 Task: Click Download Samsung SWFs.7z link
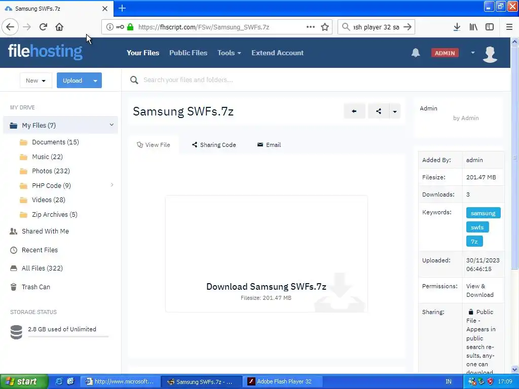click(266, 287)
